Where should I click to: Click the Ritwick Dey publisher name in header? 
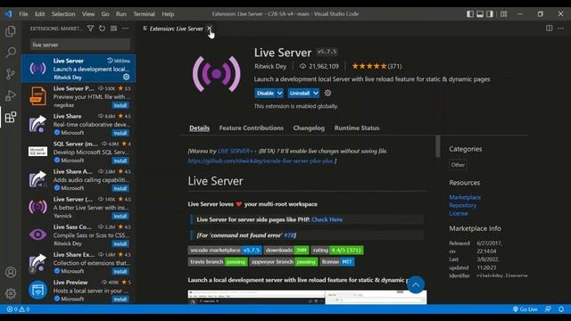click(x=270, y=66)
